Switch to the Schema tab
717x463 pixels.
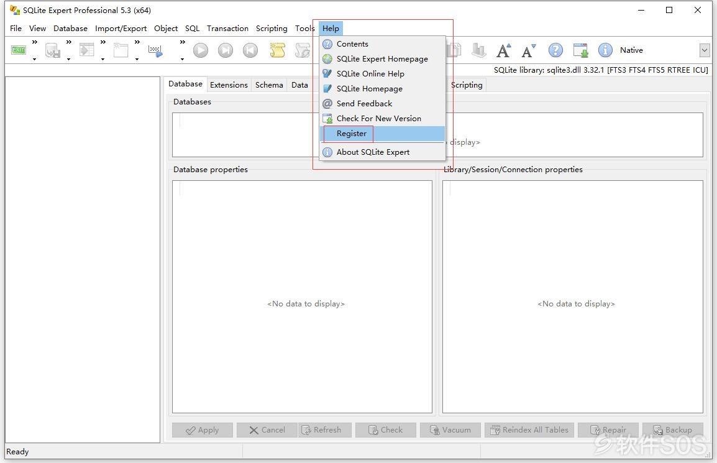point(269,85)
